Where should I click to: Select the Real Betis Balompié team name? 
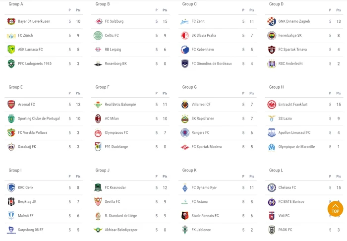coord(120,105)
